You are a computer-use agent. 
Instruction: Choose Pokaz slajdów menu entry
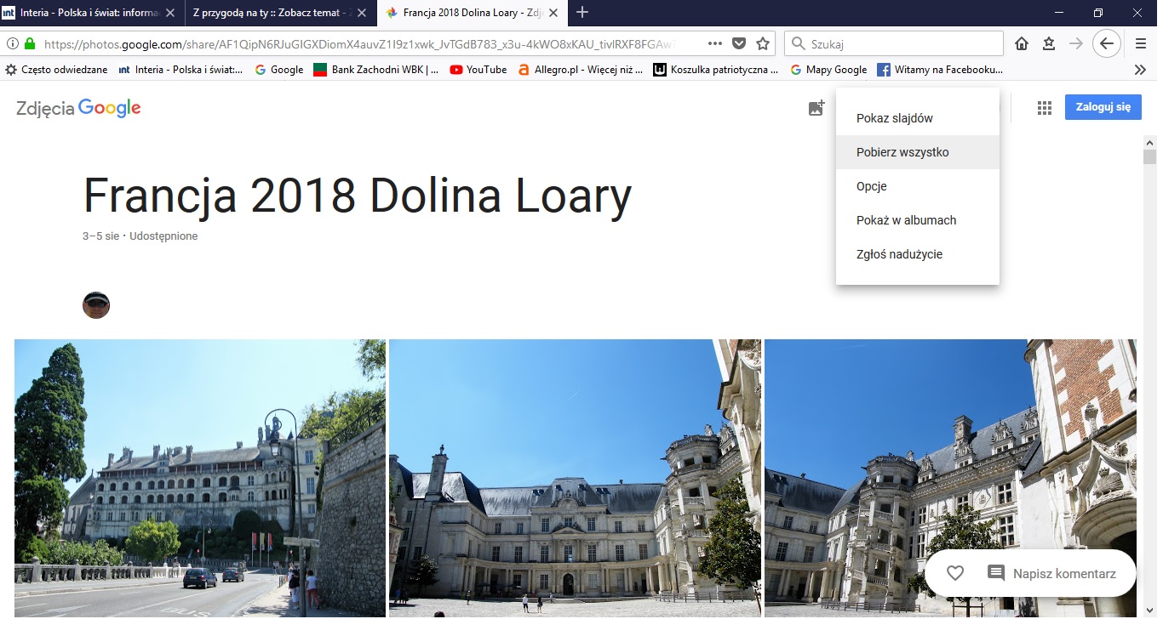[895, 118]
